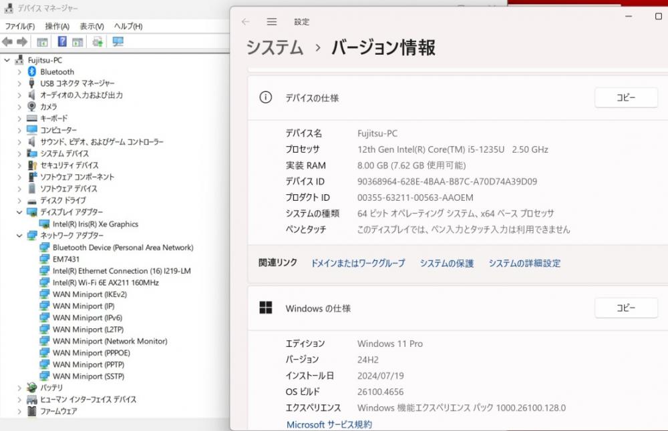The image size is (668, 431).
Task: Select Intel(R) Ethernet Connection (16) I219-LM
Action: pos(122,271)
